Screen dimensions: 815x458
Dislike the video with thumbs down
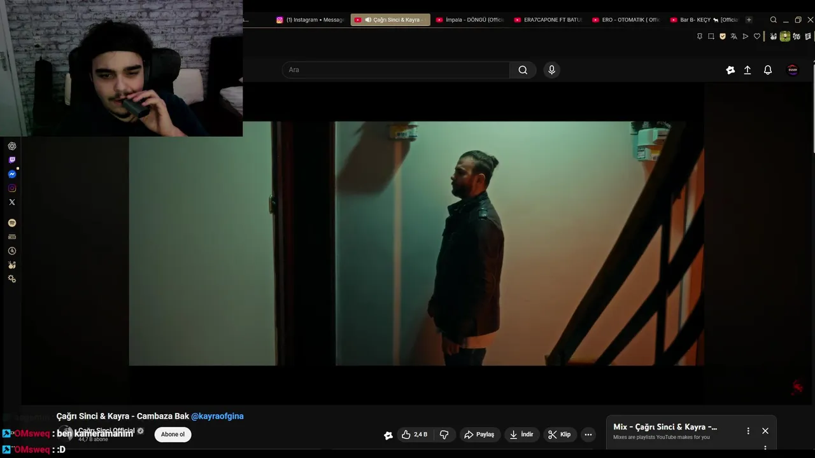coord(444,434)
